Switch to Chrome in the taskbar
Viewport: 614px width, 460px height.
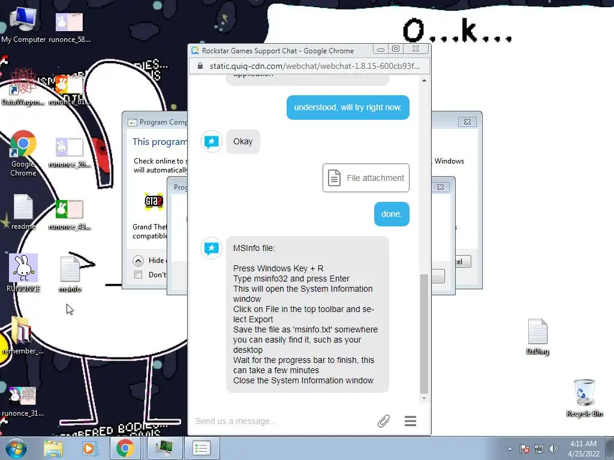[125, 448]
